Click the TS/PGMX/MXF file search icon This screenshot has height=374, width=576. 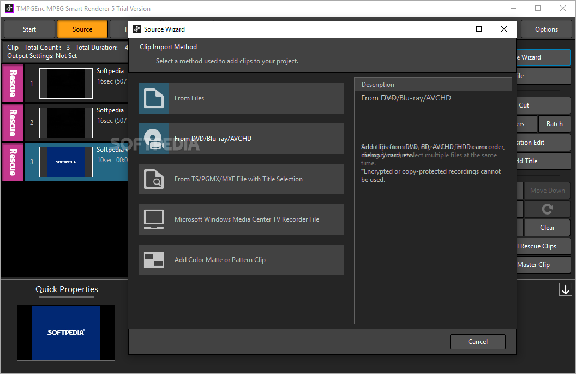point(154,179)
